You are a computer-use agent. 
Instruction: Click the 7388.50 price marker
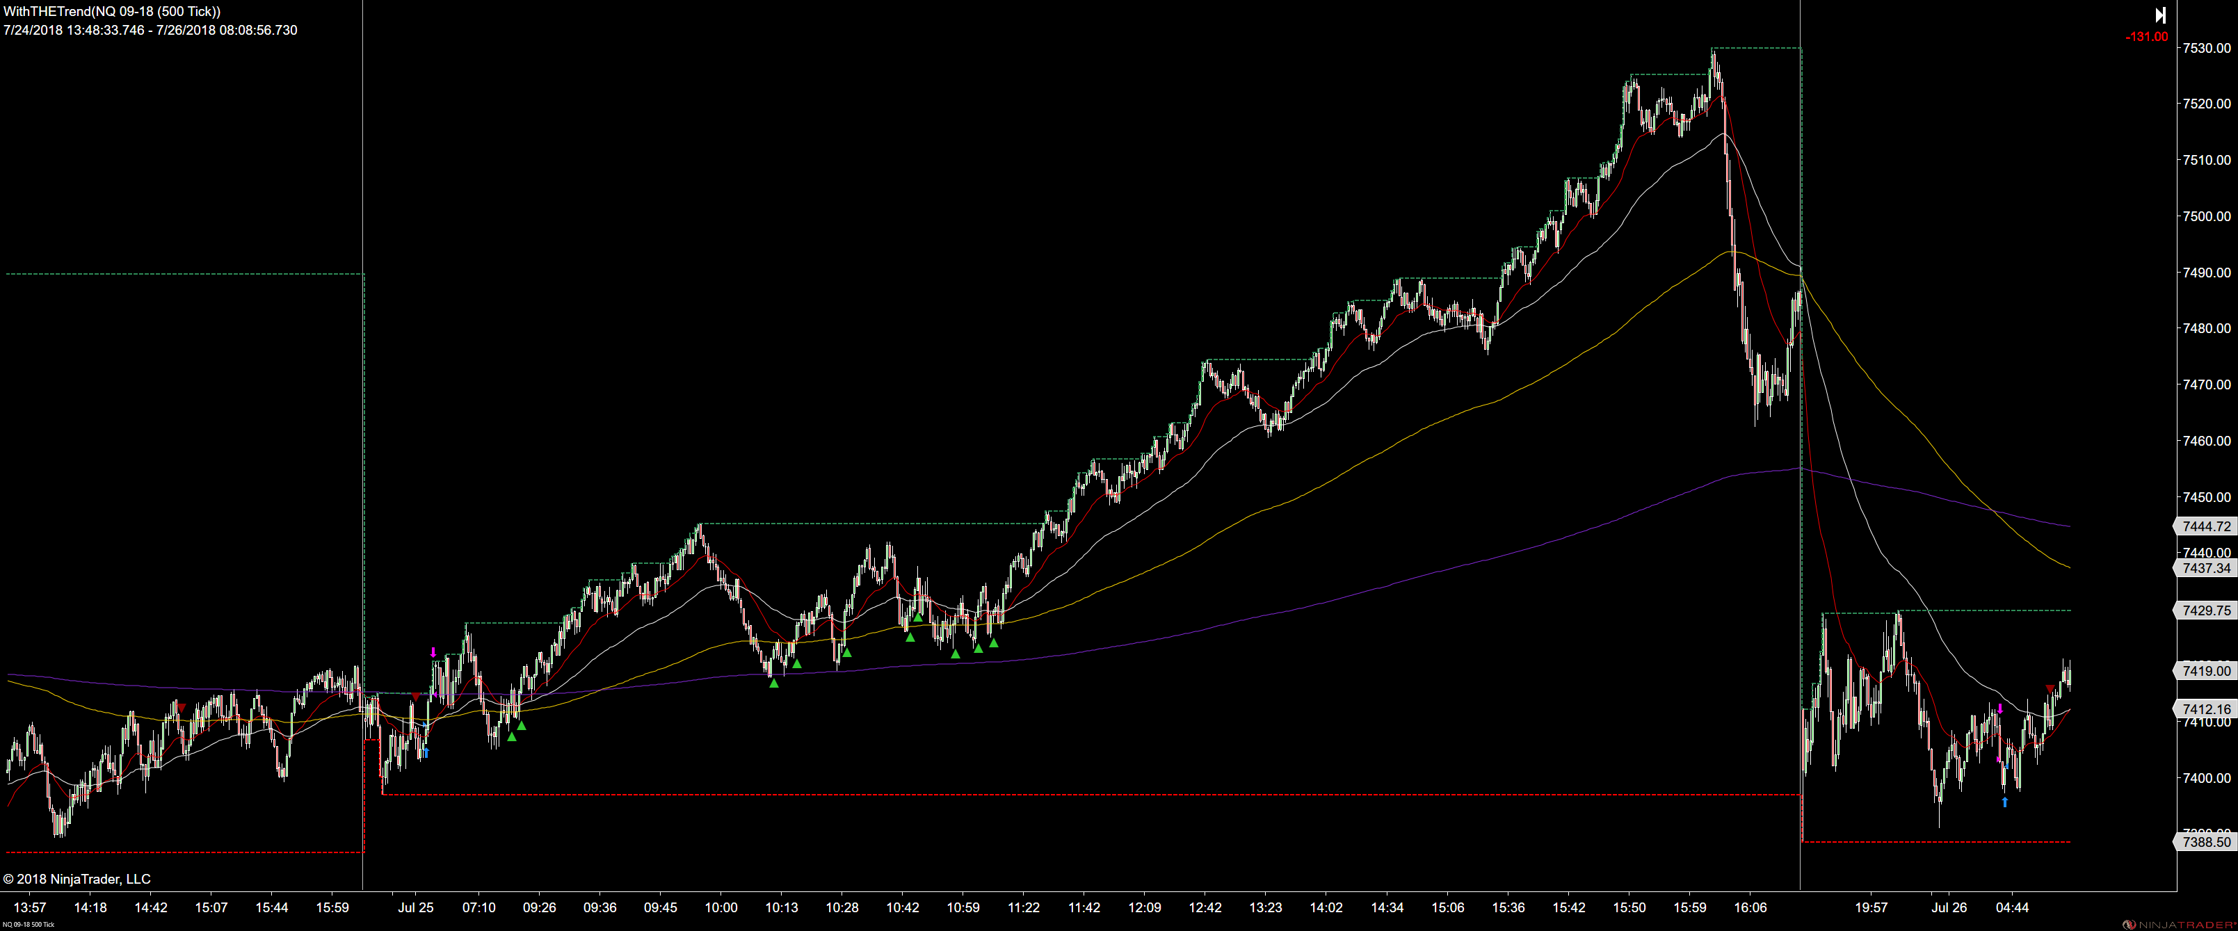[2205, 841]
